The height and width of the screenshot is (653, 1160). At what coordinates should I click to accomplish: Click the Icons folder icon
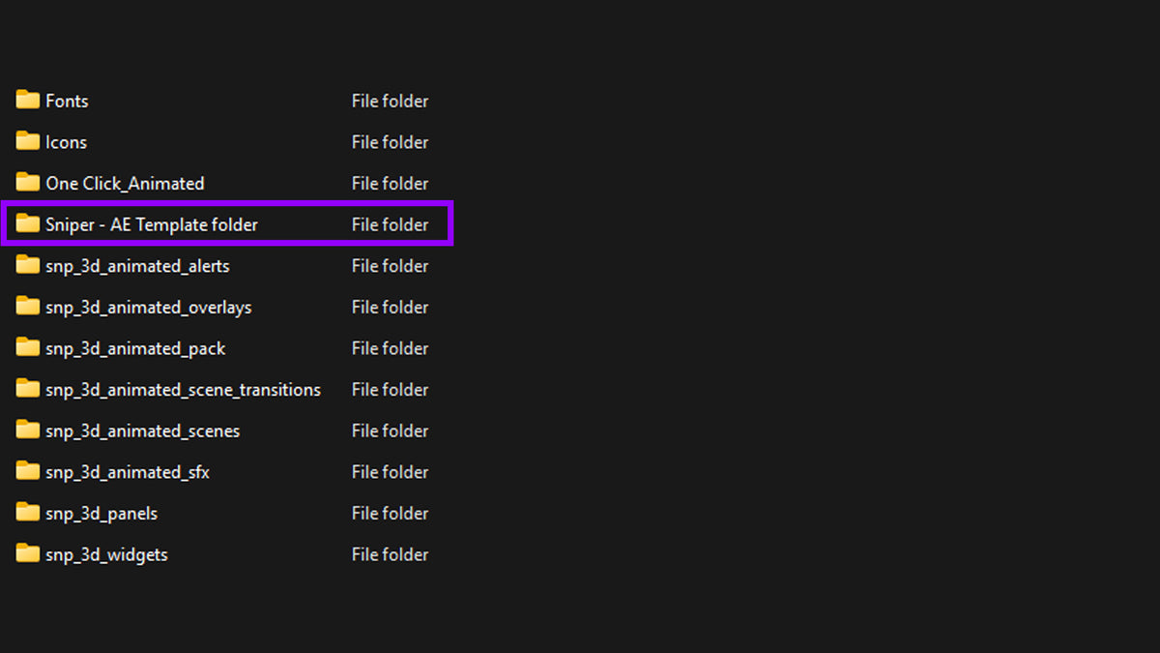pos(28,141)
